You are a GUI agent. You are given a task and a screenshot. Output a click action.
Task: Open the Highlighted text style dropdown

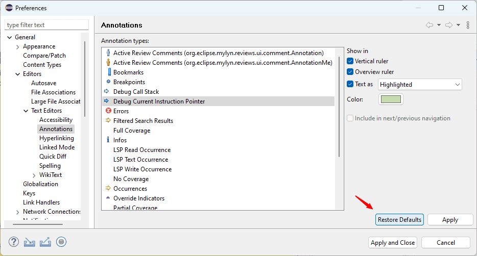click(x=420, y=85)
